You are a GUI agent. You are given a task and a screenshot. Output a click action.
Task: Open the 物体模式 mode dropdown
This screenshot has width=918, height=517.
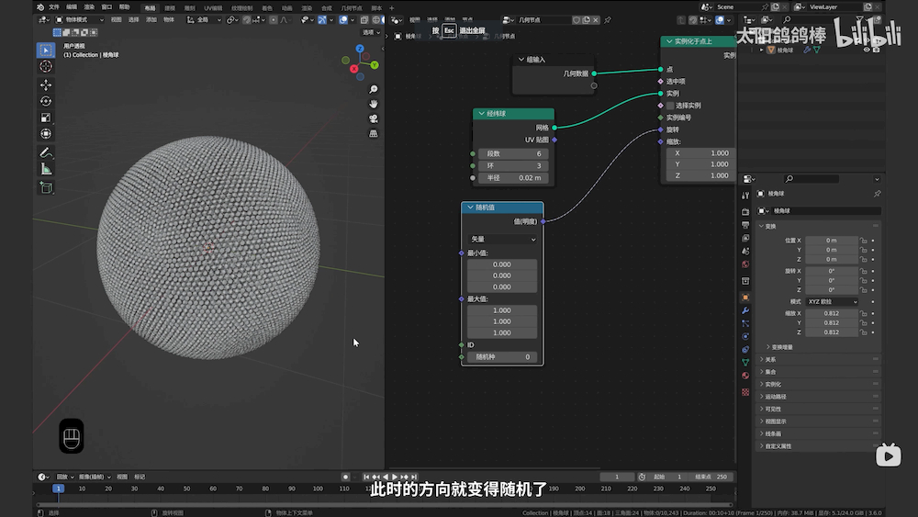80,20
